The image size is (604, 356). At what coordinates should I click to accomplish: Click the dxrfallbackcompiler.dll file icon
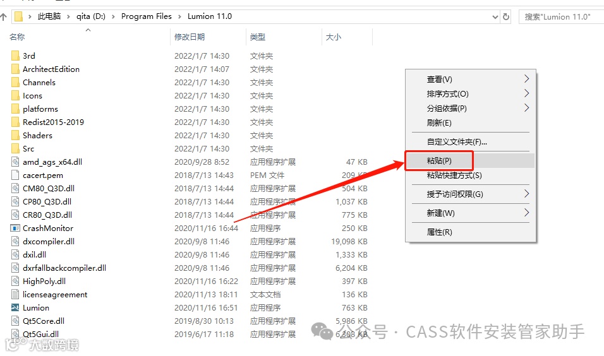click(x=15, y=268)
